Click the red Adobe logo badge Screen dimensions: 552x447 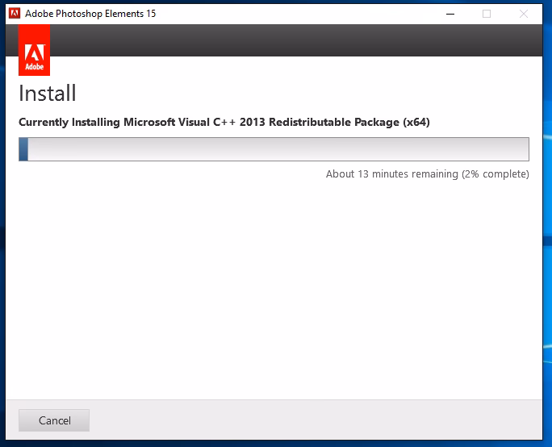[34, 50]
